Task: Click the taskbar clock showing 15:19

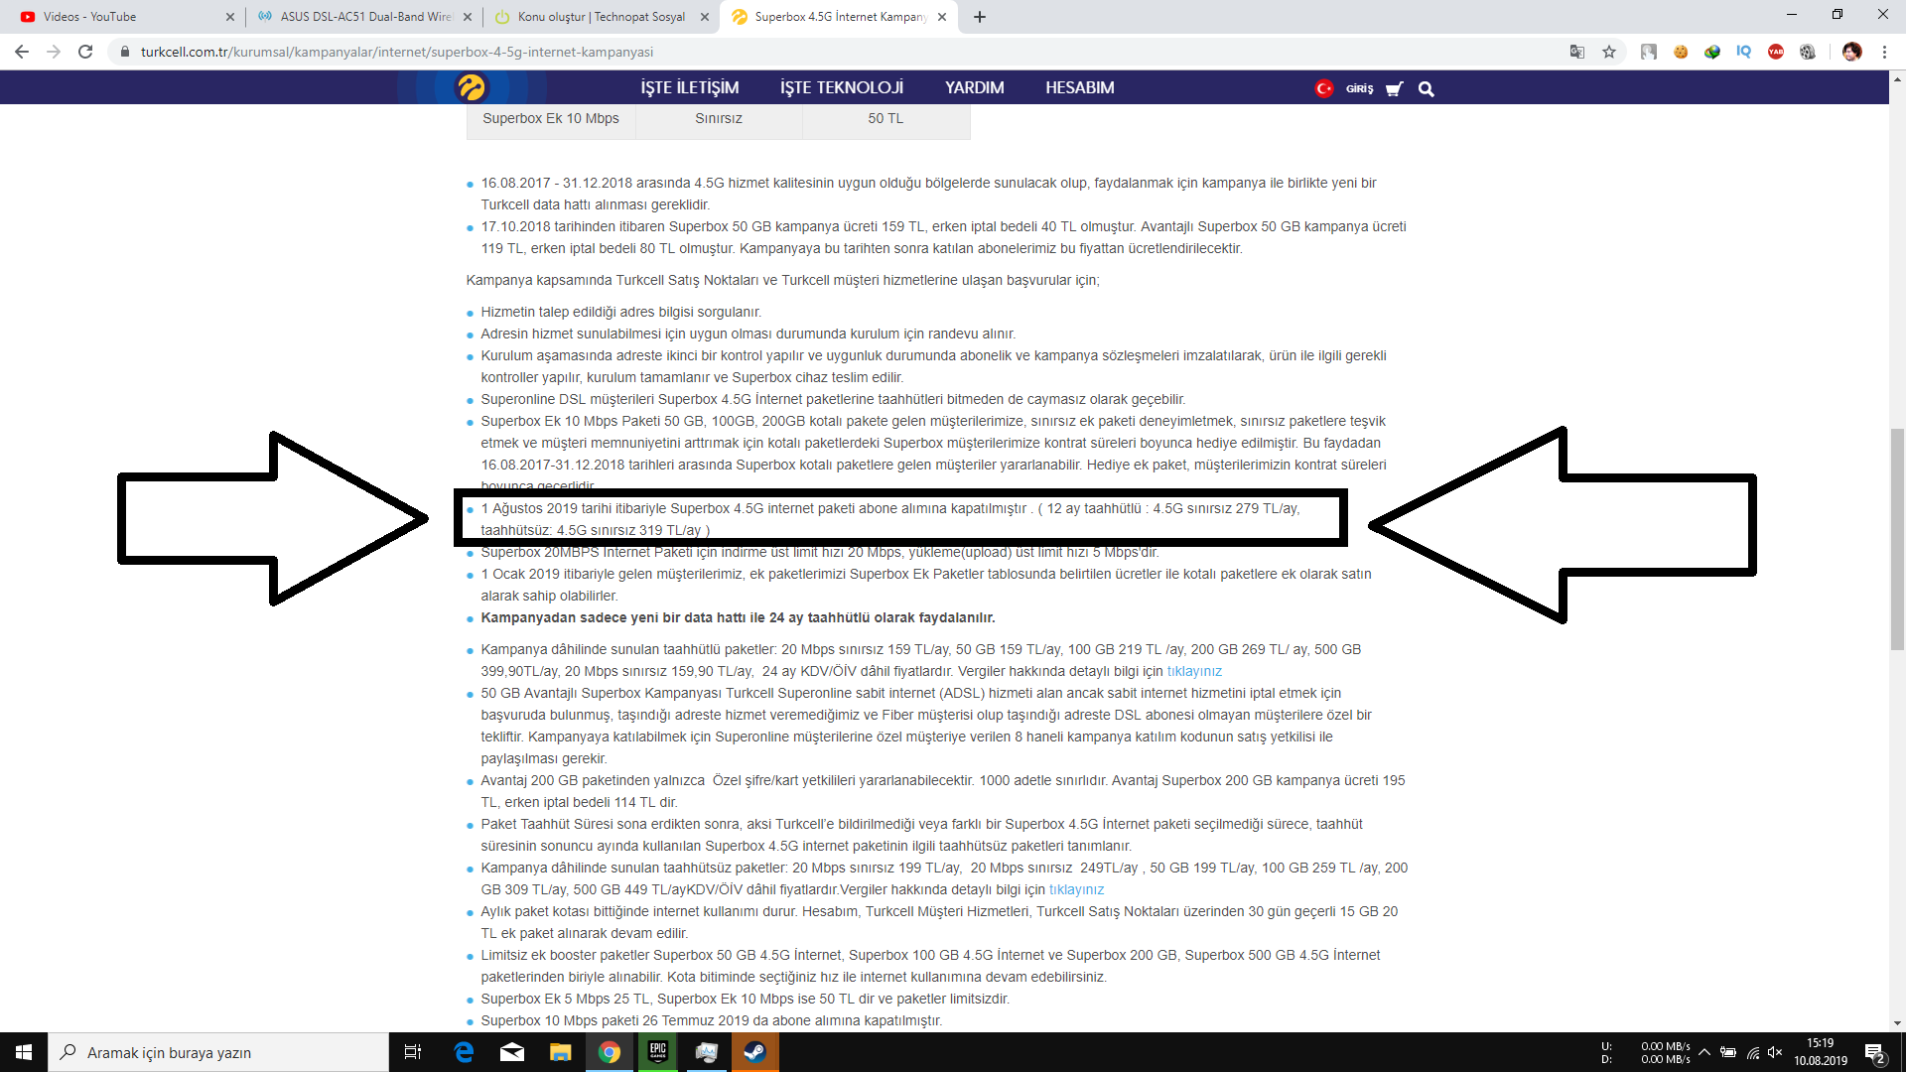Action: coord(1821,1052)
